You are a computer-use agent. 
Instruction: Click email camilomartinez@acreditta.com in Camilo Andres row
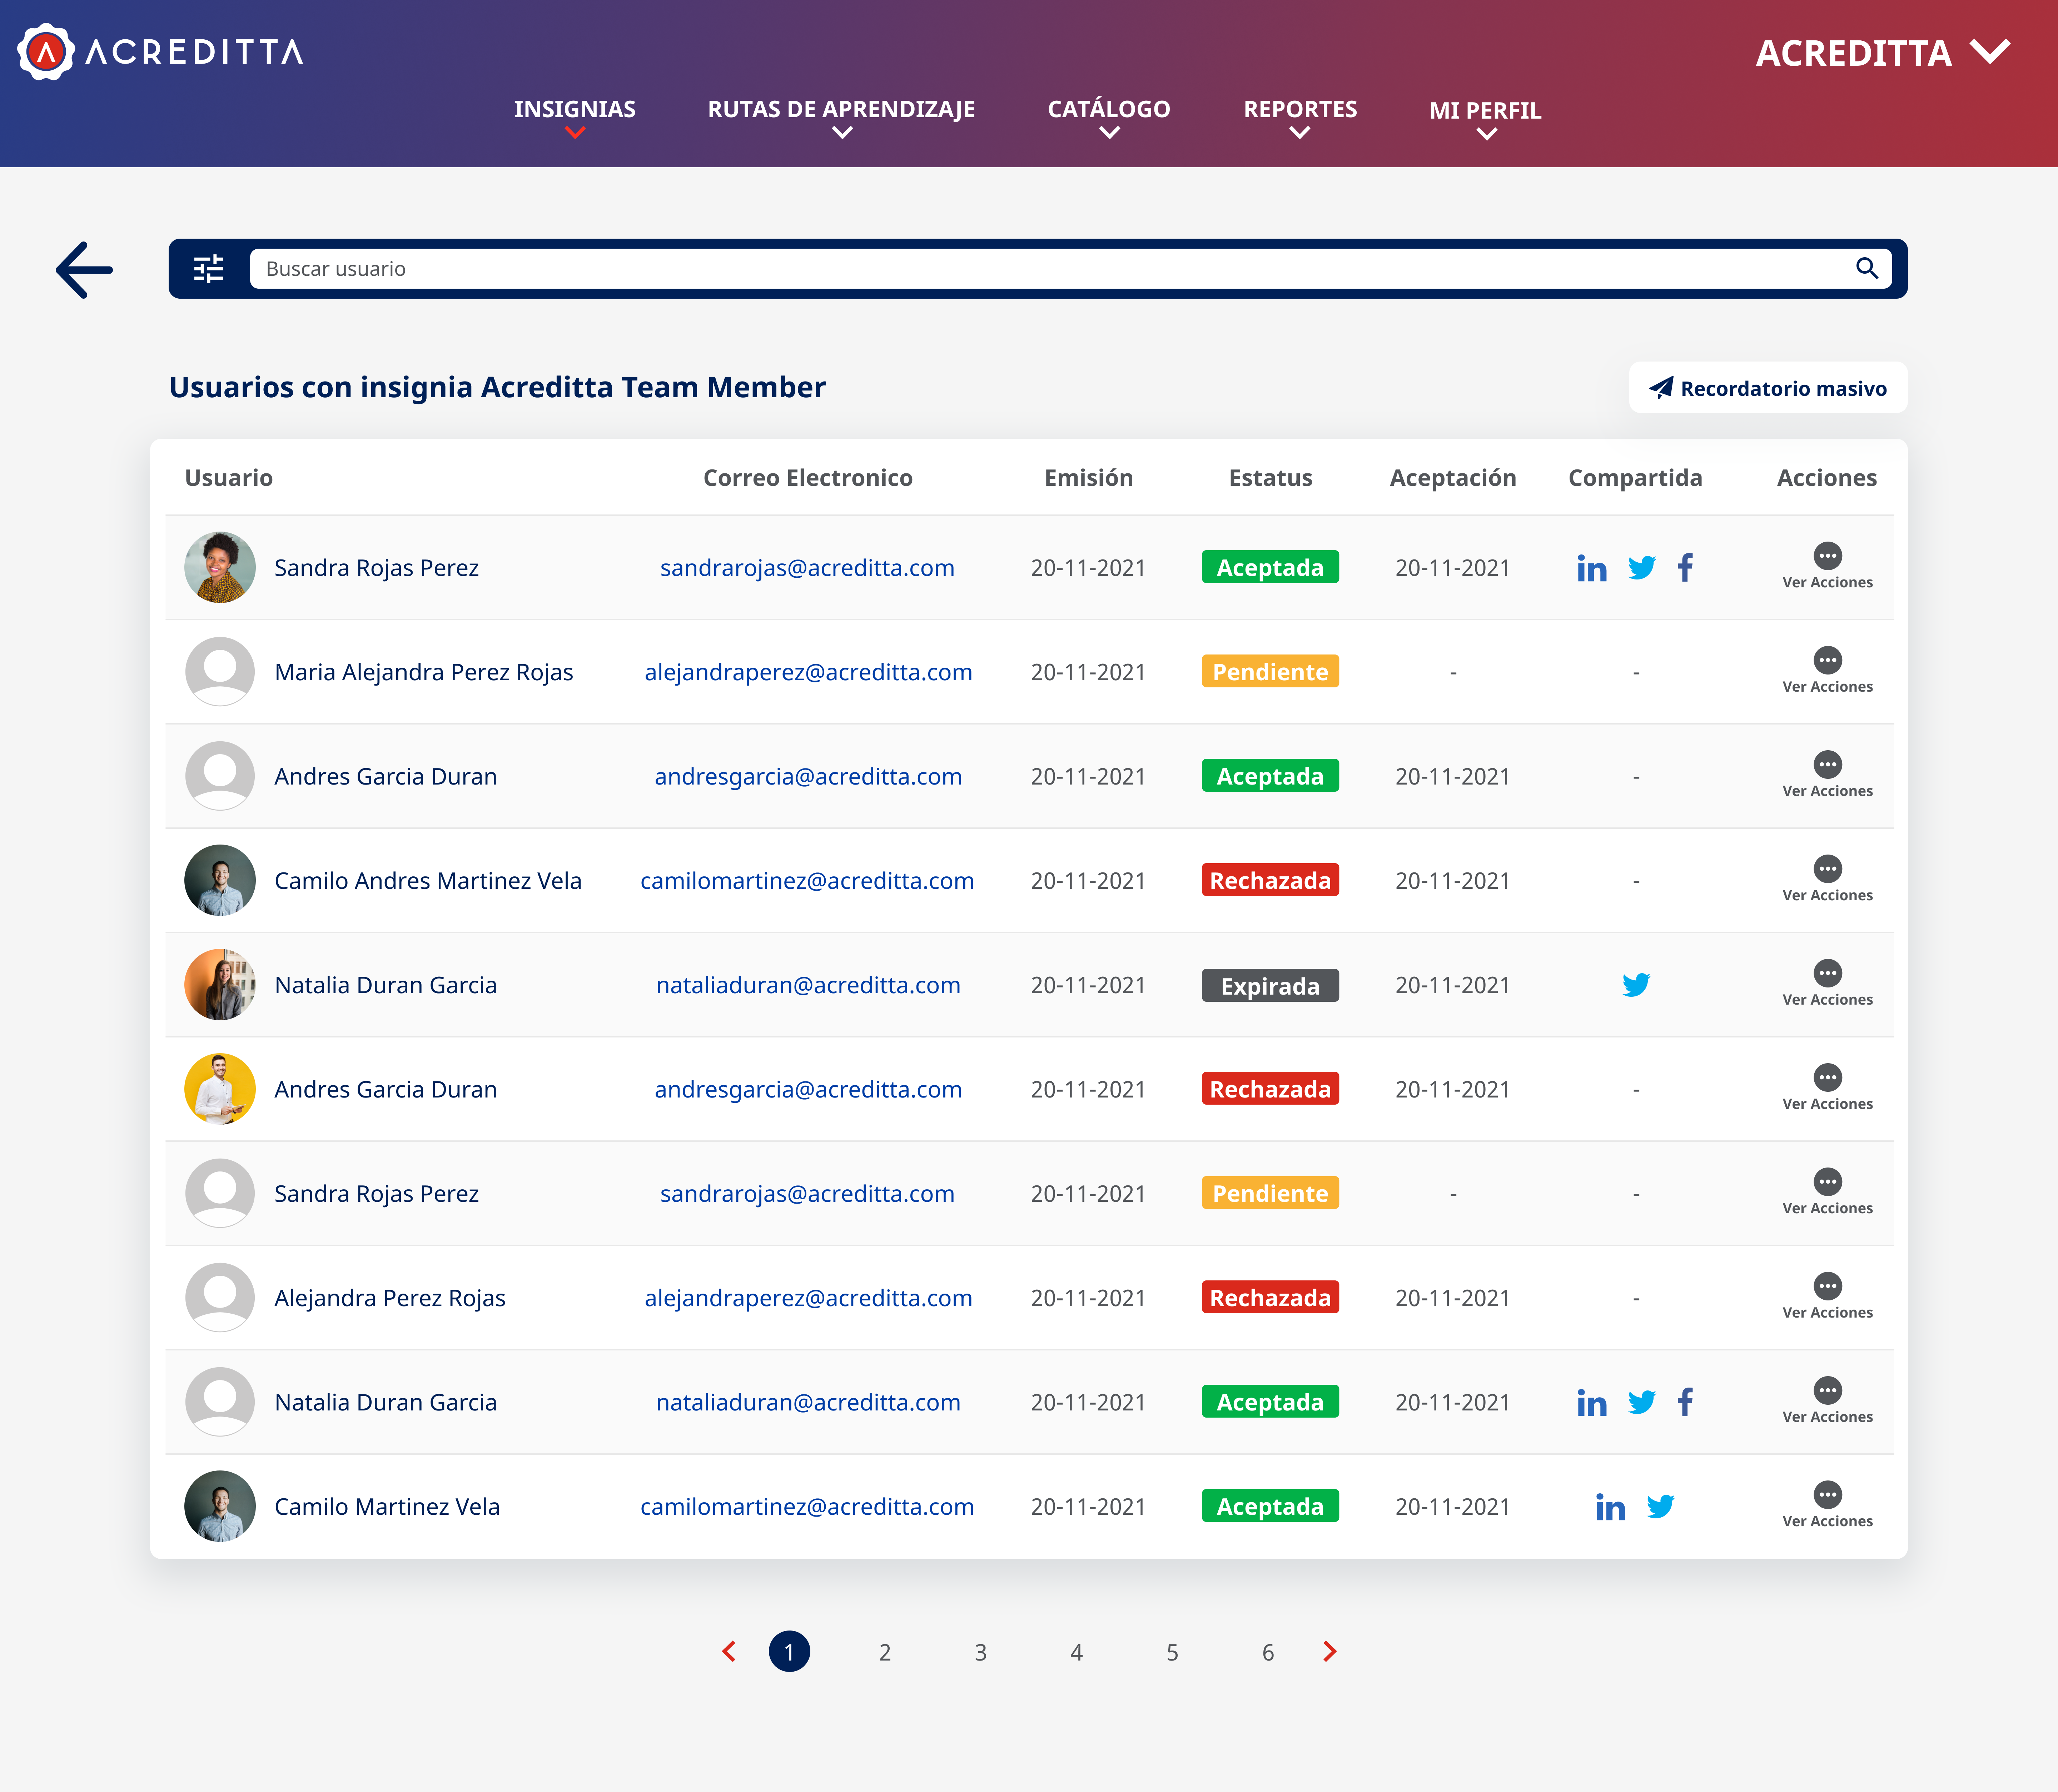(807, 881)
